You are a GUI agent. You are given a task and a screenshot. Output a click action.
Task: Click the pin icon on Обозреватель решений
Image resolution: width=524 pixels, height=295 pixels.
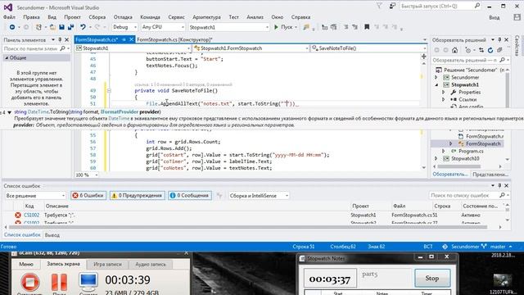click(499, 40)
